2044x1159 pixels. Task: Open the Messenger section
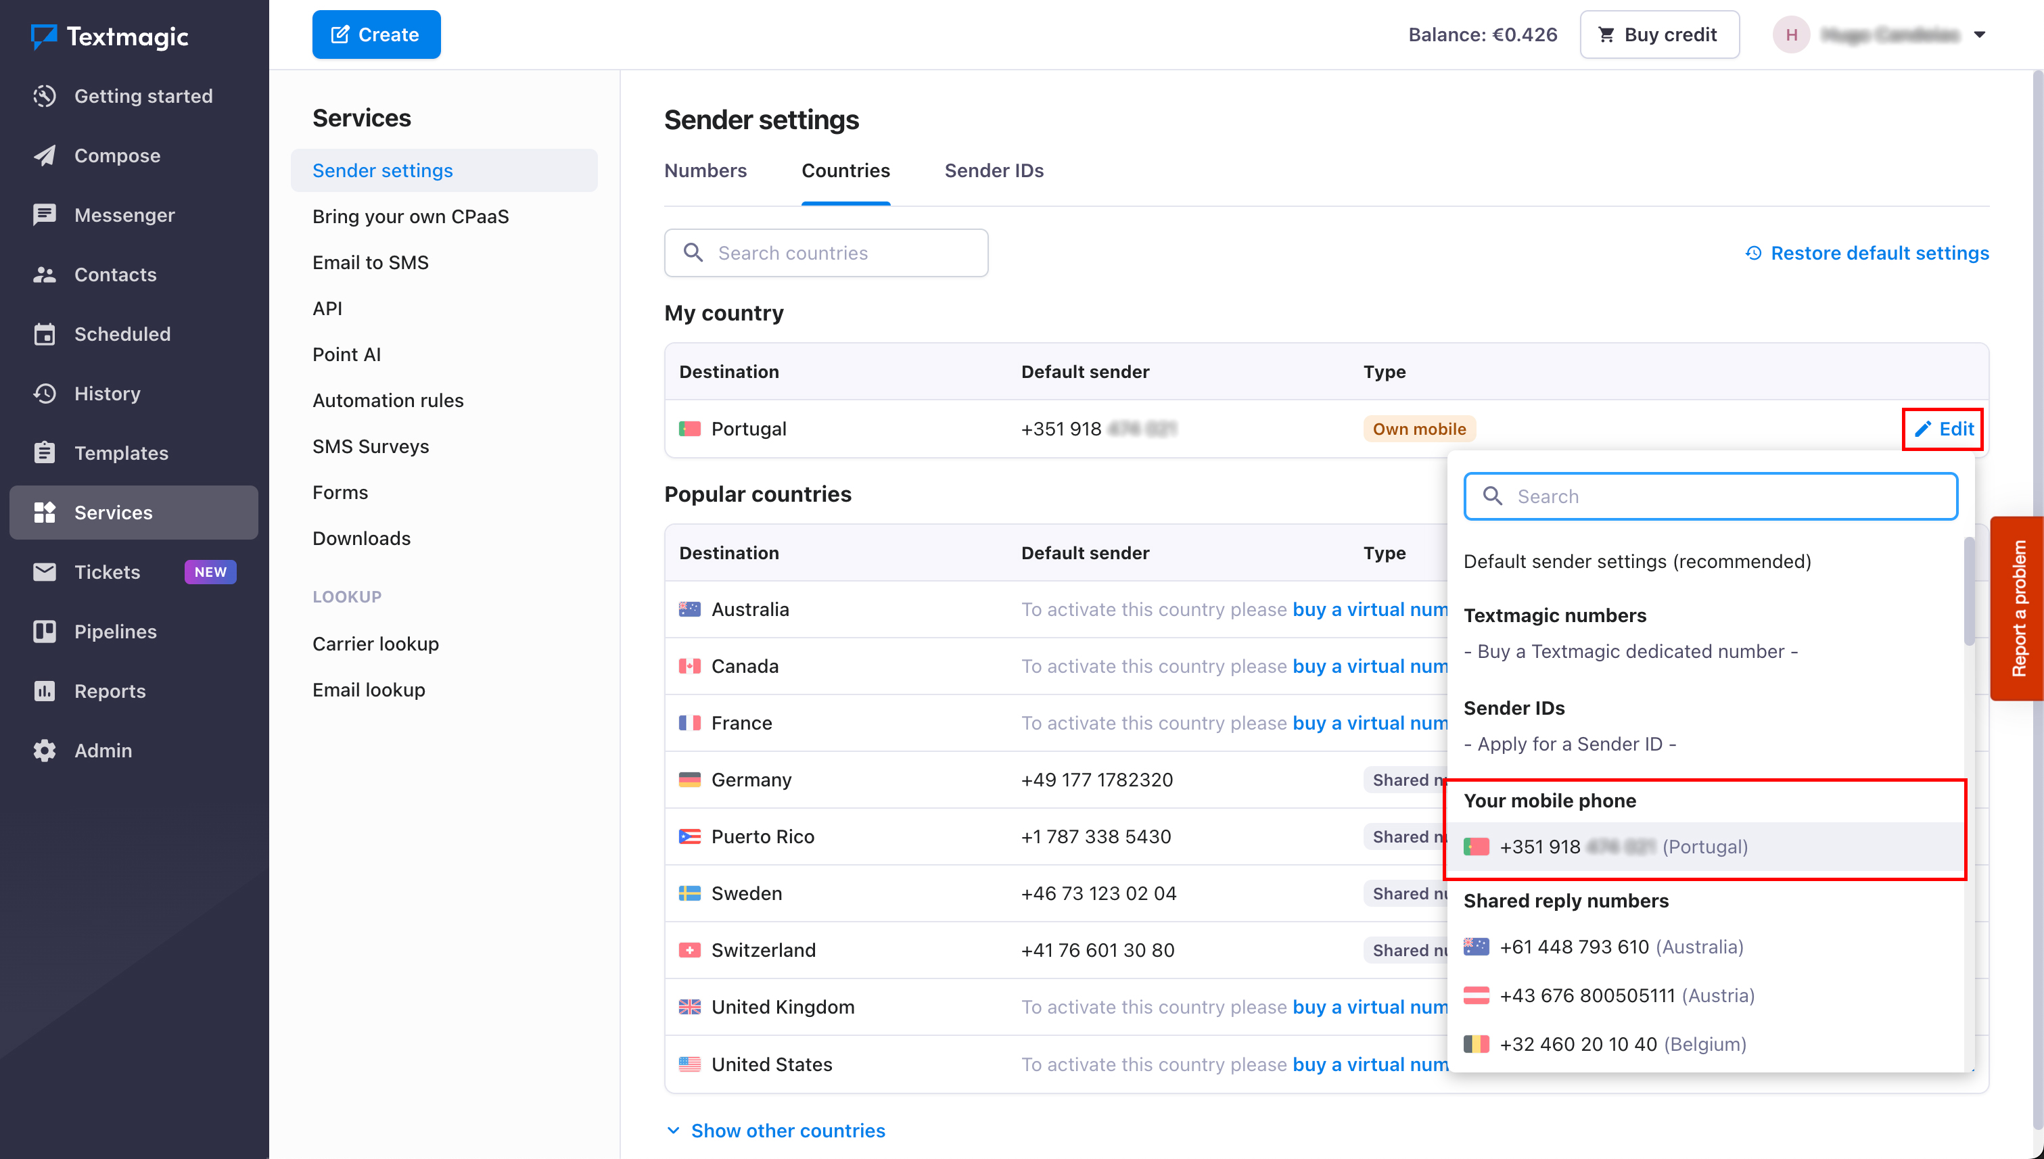[134, 215]
